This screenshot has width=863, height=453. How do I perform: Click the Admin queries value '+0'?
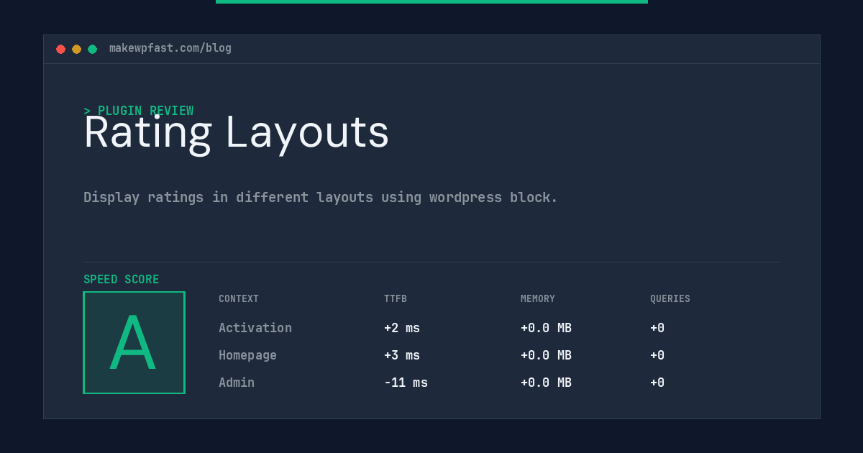tap(657, 383)
